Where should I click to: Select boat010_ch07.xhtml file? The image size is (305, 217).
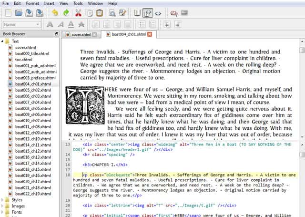[x=33, y=121]
